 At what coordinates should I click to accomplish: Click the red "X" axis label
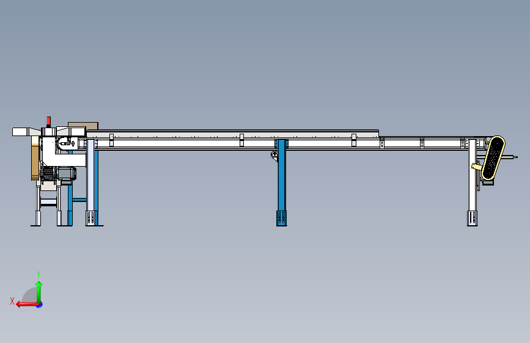(12, 301)
